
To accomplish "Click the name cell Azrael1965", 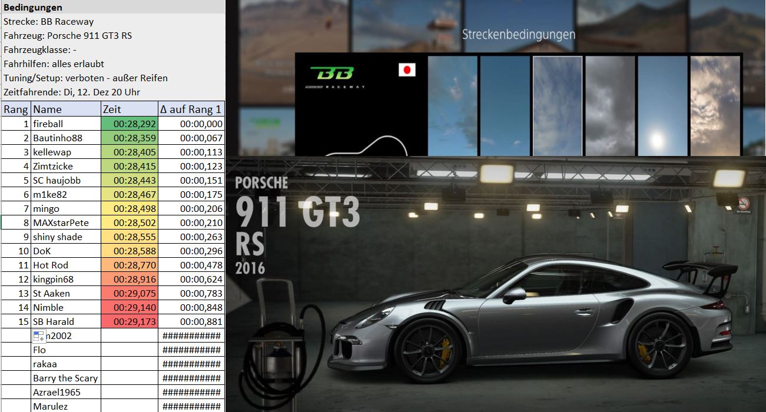I will [66, 392].
